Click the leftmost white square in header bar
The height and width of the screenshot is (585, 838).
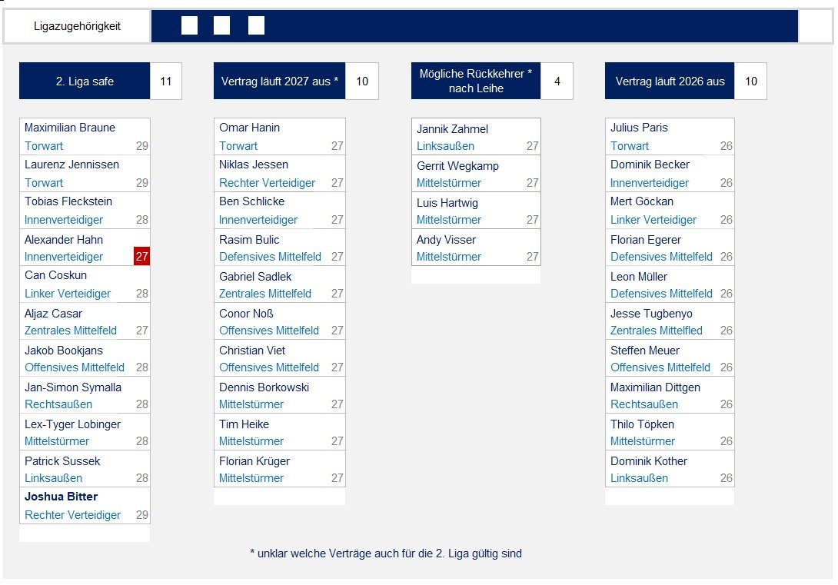pyautogui.click(x=189, y=26)
